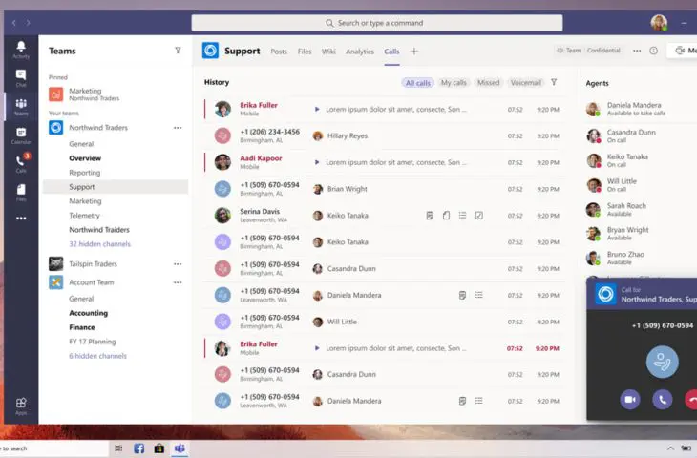Go forward with the right arrow
697x458 pixels.
pos(28,23)
